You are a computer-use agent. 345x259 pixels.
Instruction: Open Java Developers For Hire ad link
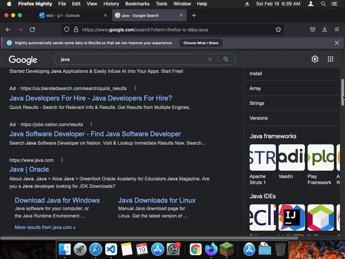(90, 98)
